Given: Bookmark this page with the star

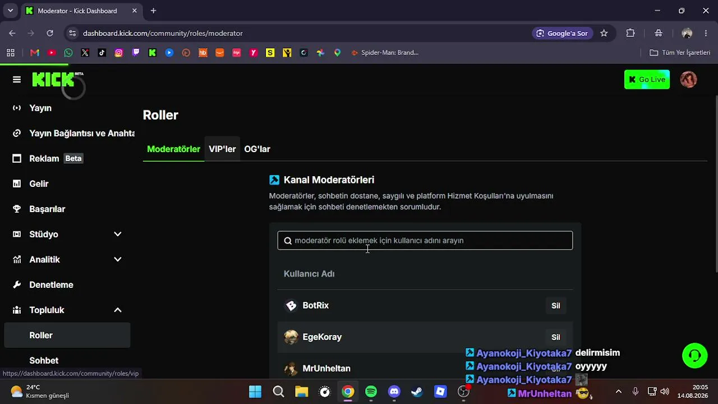Looking at the screenshot, I should coord(604,33).
